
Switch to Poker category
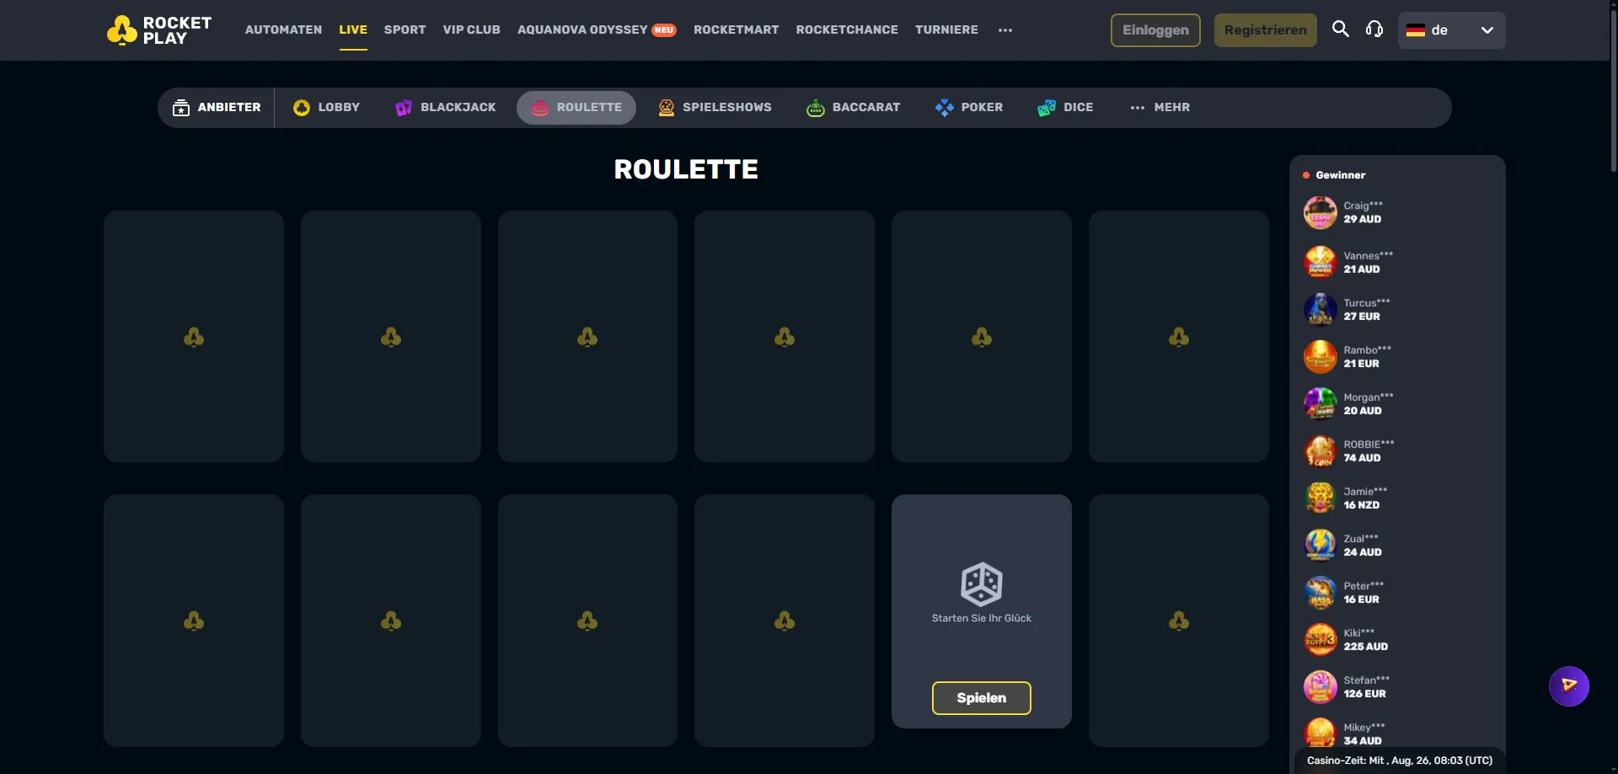969,108
